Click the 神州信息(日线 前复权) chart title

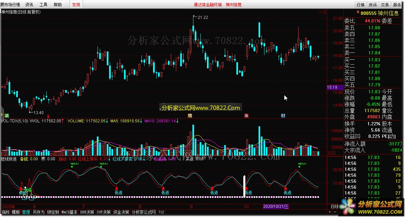point(20,12)
